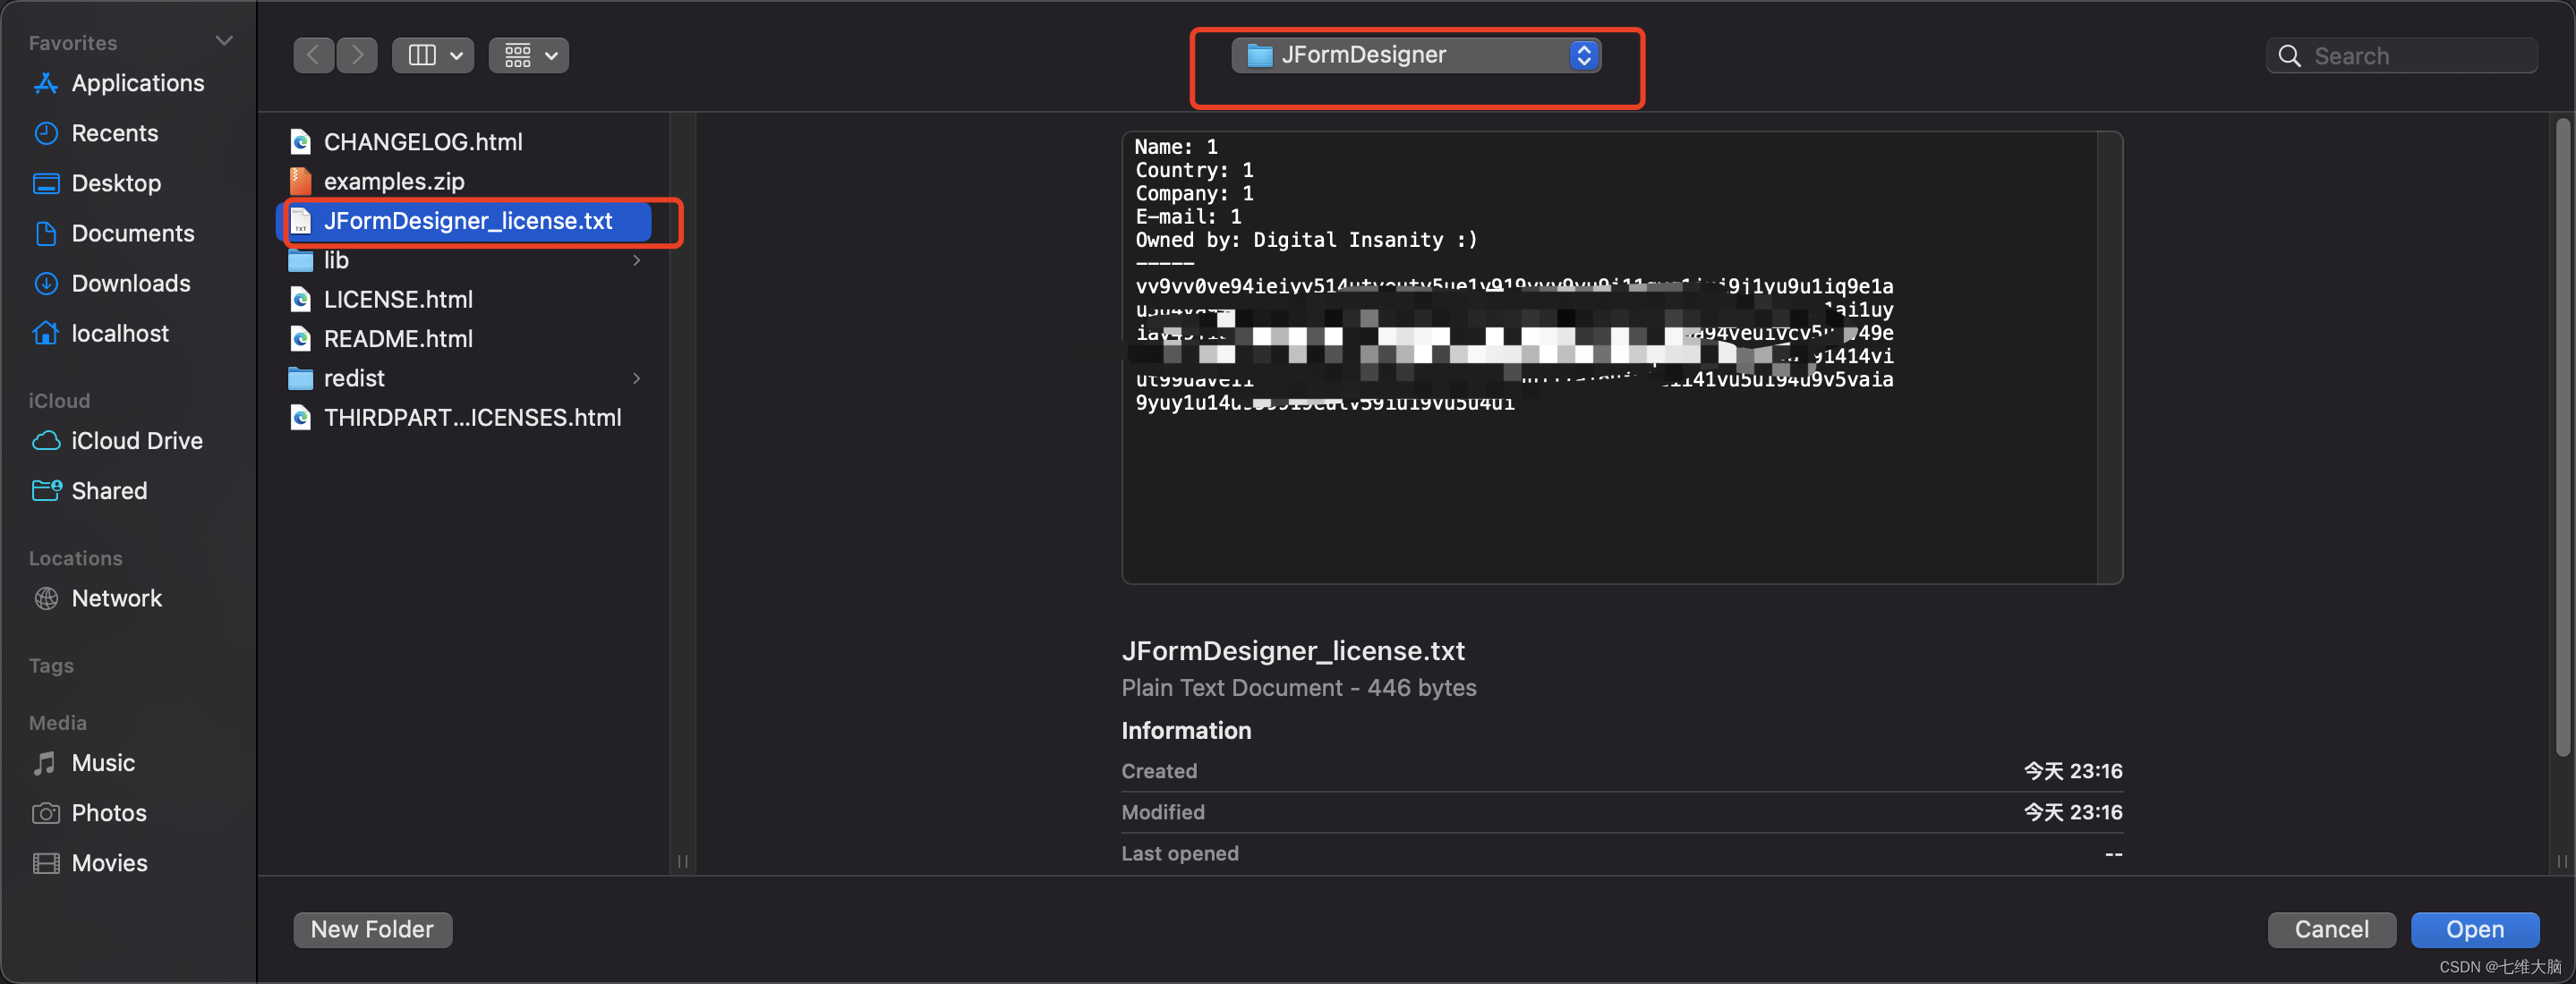
Task: Click the CHANGELOG.html file icon
Action: 300,142
